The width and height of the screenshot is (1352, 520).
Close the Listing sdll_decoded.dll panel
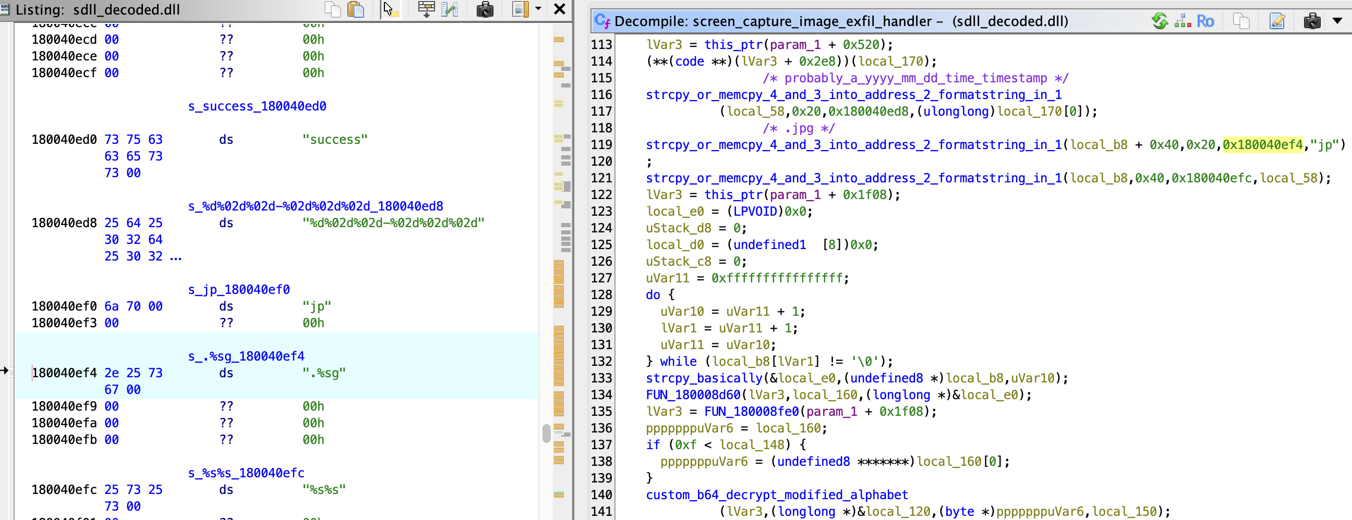[560, 9]
